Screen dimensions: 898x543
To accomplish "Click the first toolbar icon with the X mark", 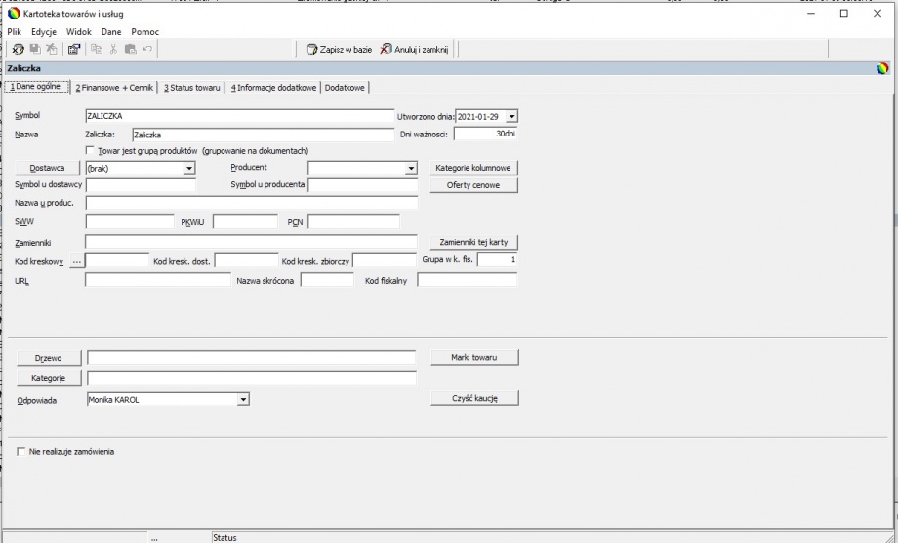I will pos(18,49).
